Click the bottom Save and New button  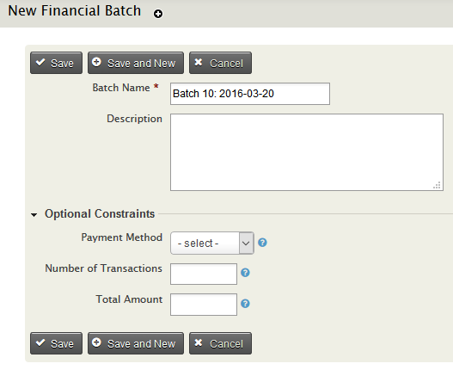coord(136,343)
